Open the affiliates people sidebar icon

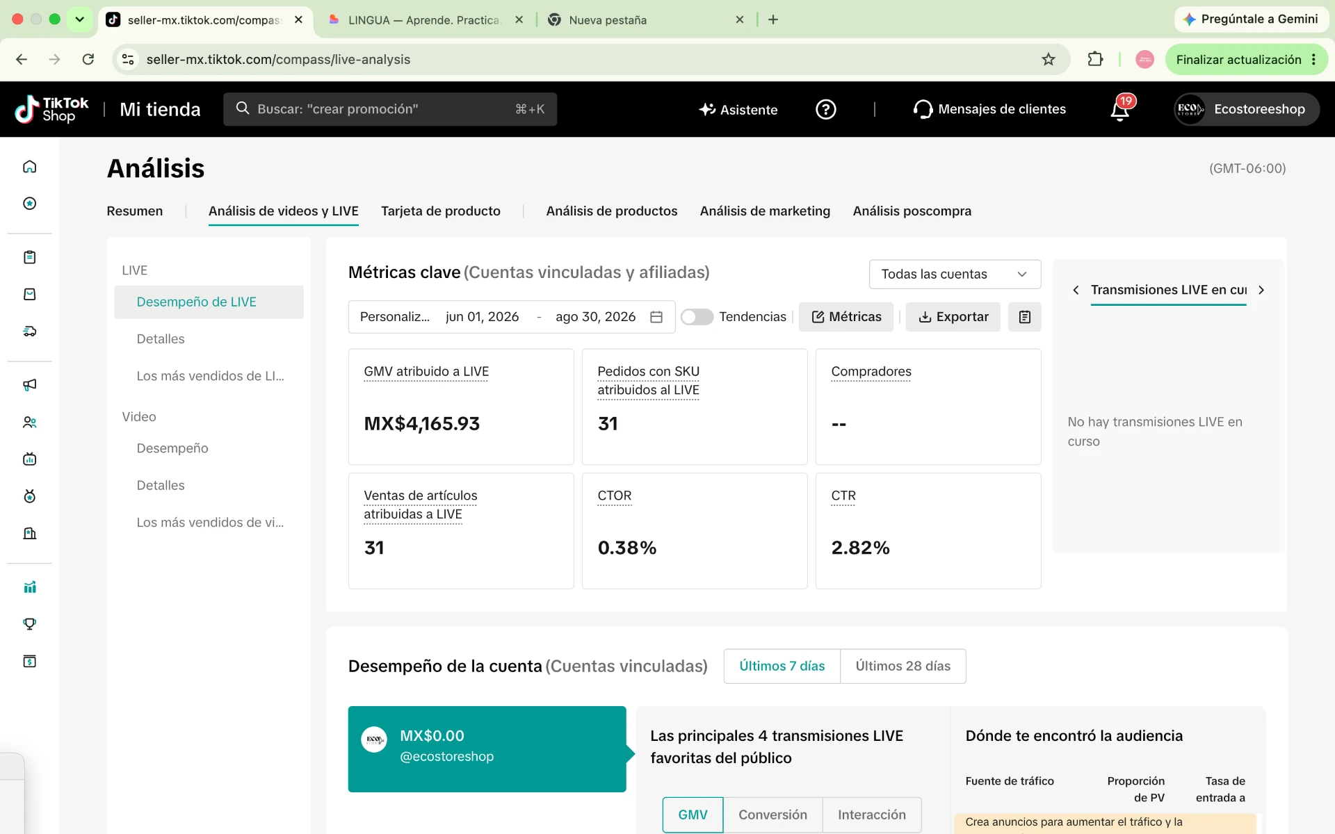29,422
